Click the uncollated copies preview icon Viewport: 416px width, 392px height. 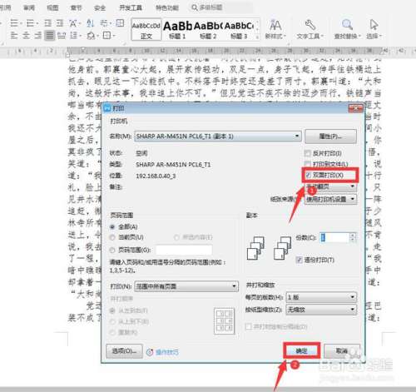(x=255, y=247)
